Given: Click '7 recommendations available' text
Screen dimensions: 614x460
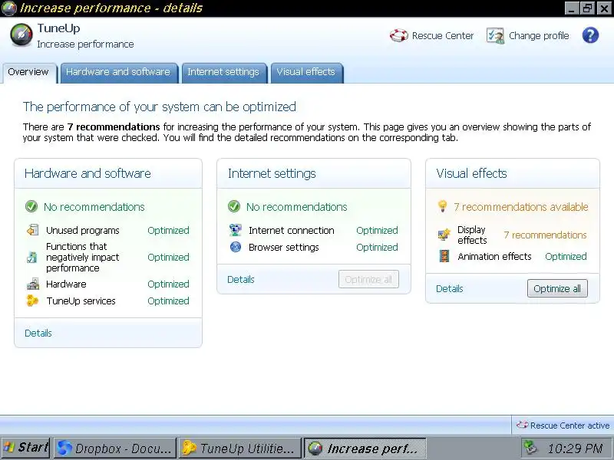Looking at the screenshot, I should pos(521,206).
